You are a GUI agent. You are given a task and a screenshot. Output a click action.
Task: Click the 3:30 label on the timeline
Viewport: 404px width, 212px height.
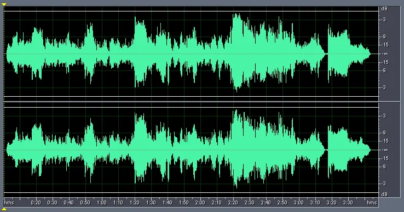click(x=348, y=203)
